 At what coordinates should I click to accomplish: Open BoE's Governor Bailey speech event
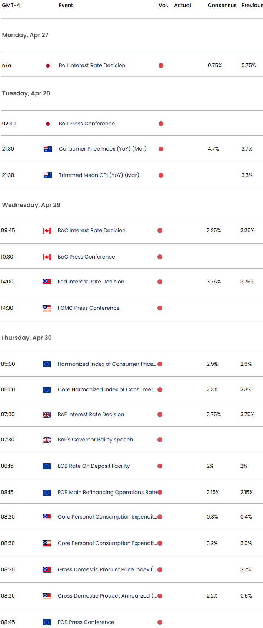coord(95,440)
